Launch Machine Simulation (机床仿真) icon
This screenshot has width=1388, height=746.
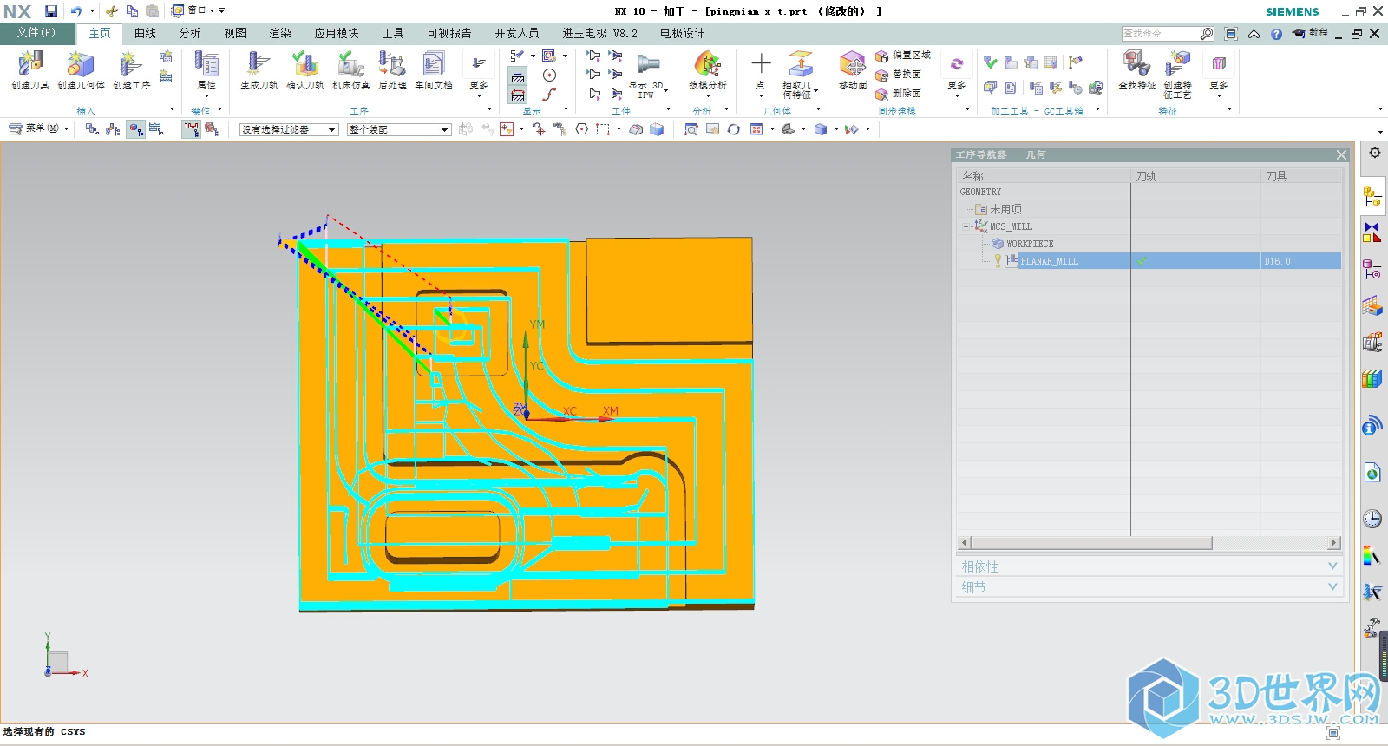click(350, 69)
